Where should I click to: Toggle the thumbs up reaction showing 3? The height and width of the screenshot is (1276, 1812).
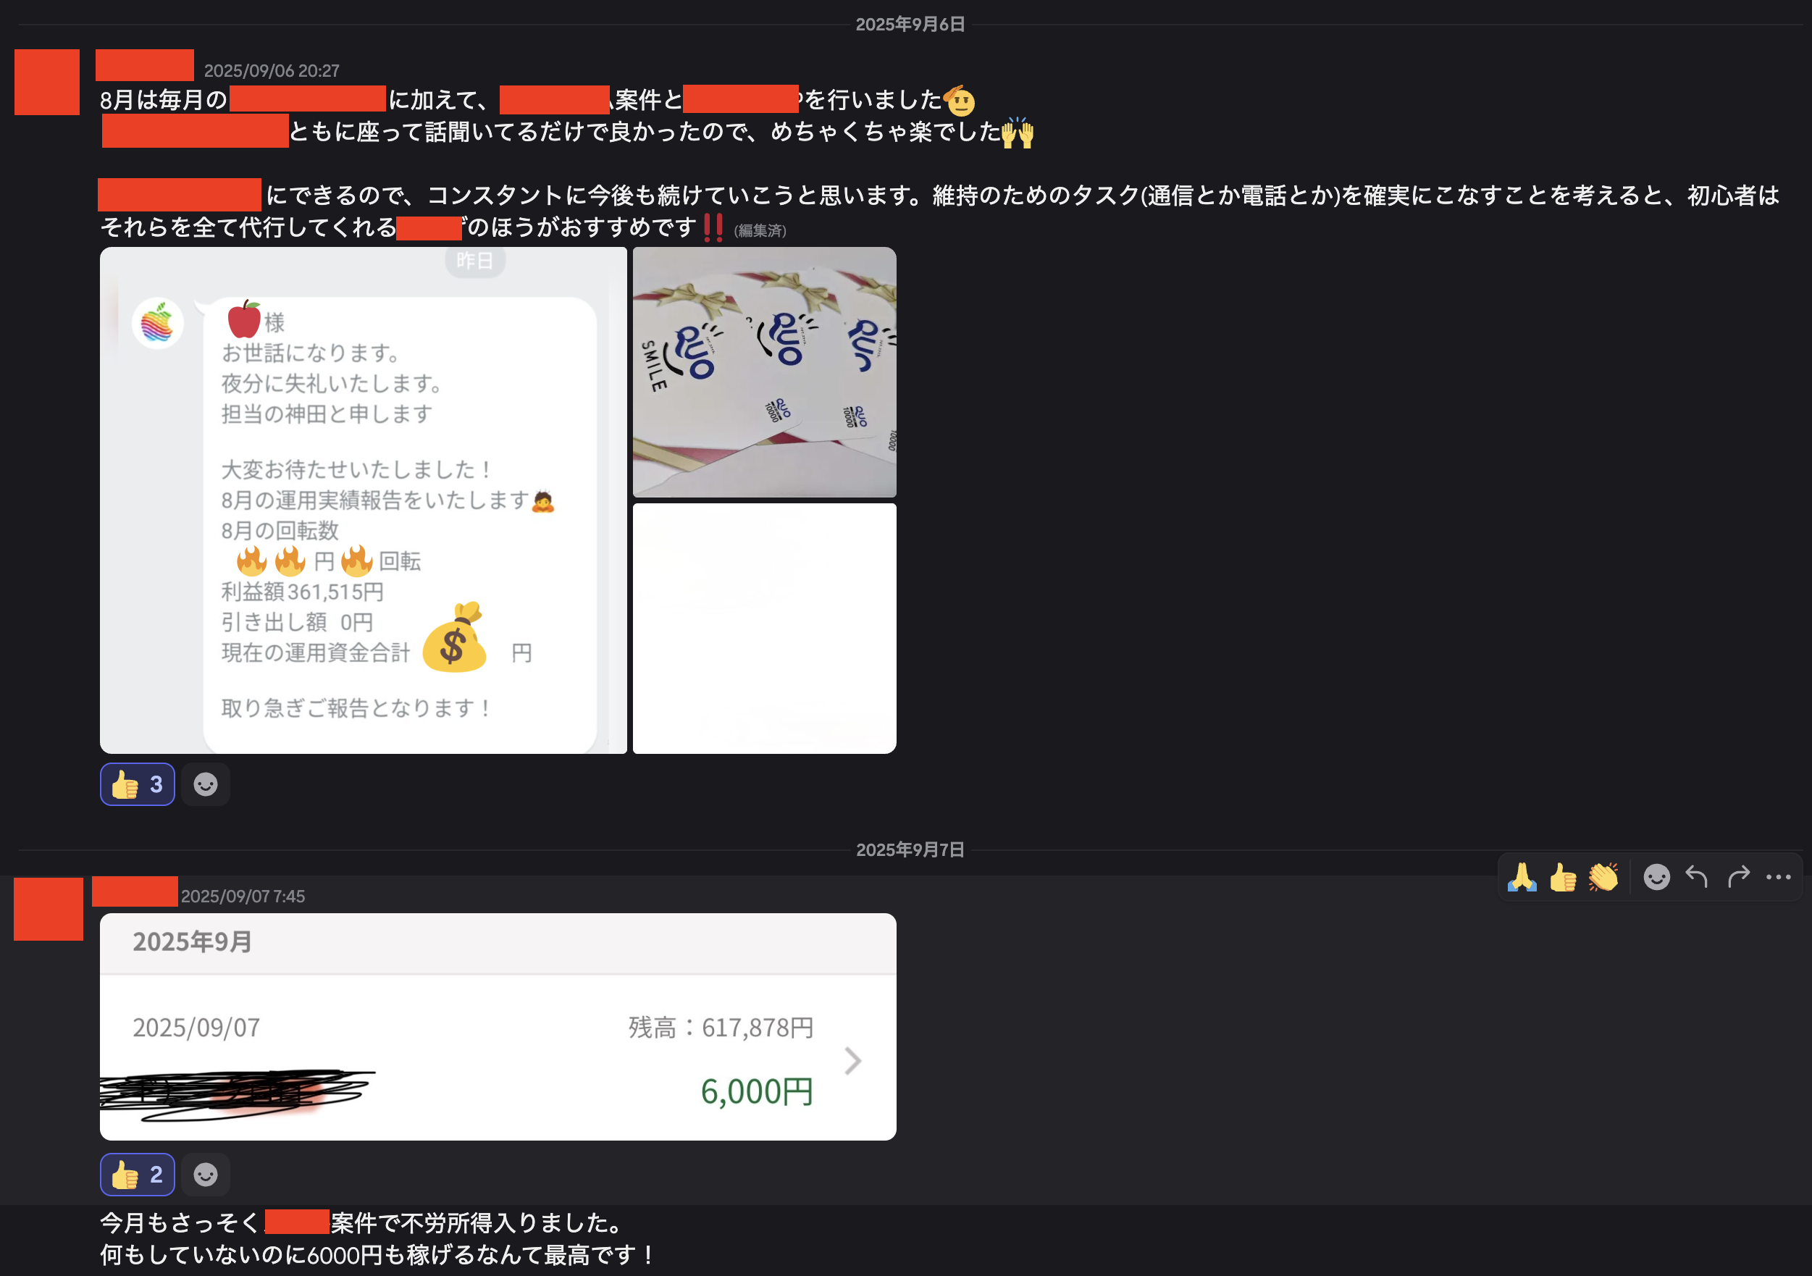click(138, 784)
